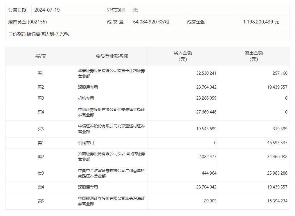Viewport: 295px width, 216px height.
Task: Click 机构专用 in the 卖1 row
Action: click(x=86, y=143)
